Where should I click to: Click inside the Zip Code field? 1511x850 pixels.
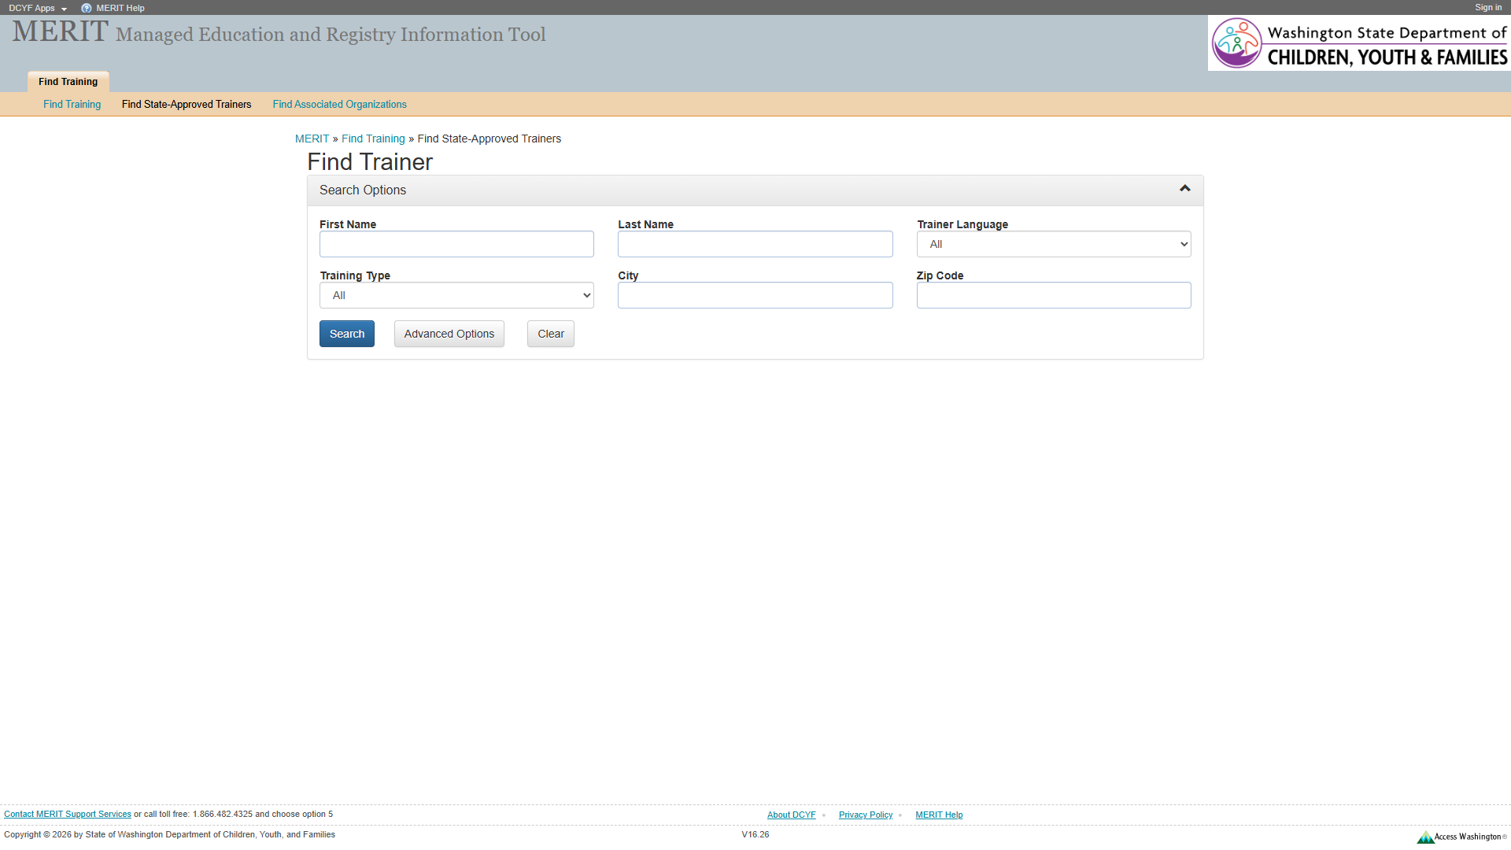[1053, 295]
